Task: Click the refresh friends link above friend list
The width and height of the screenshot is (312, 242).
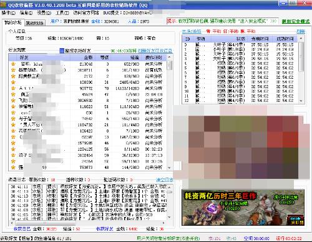Action: (x=155, y=51)
